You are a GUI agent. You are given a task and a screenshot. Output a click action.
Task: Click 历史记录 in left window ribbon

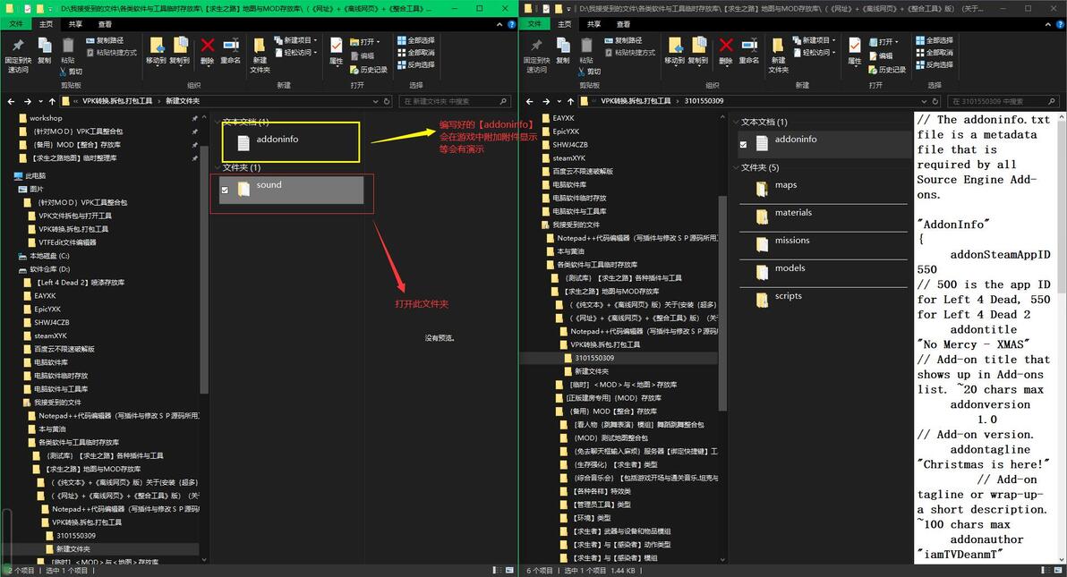pos(368,70)
